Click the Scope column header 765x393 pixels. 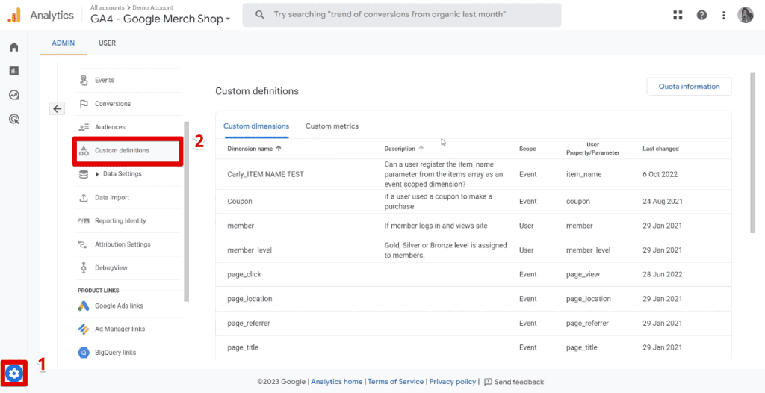point(527,149)
